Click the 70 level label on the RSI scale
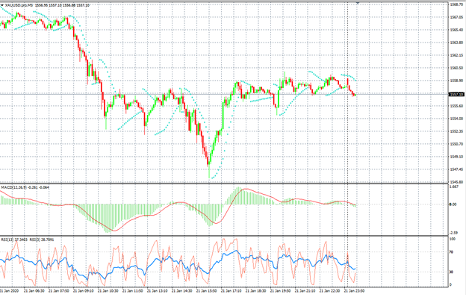The width and height of the screenshot is (466, 300). point(451,252)
